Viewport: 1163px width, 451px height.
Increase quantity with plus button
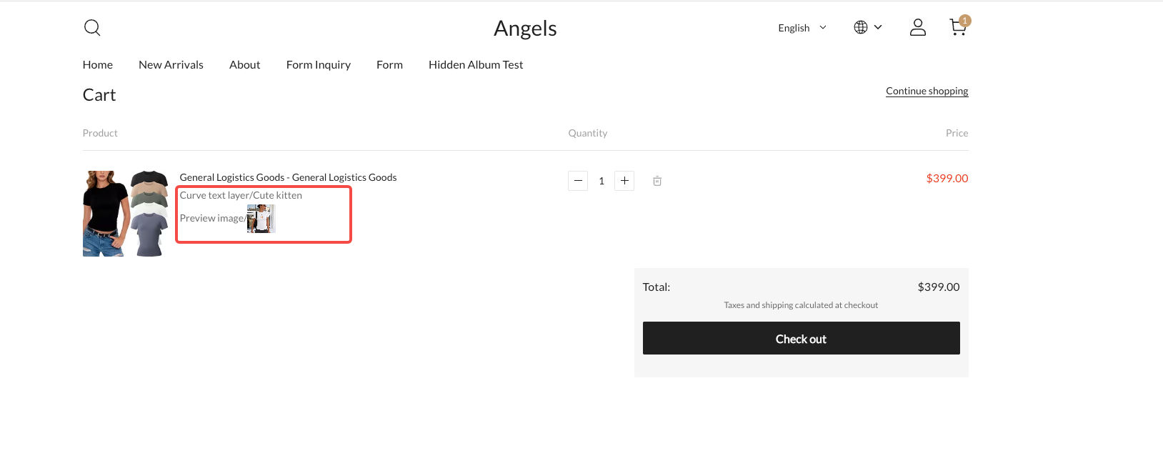click(624, 181)
